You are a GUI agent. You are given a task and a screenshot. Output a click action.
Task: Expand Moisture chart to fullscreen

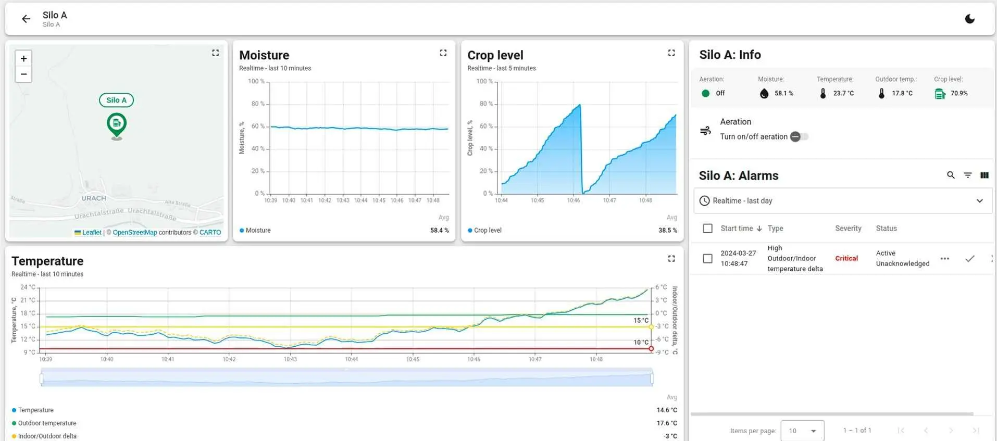pos(443,53)
